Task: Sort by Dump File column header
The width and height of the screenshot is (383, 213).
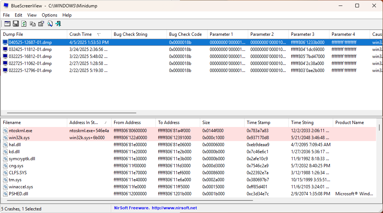Action: coord(34,34)
